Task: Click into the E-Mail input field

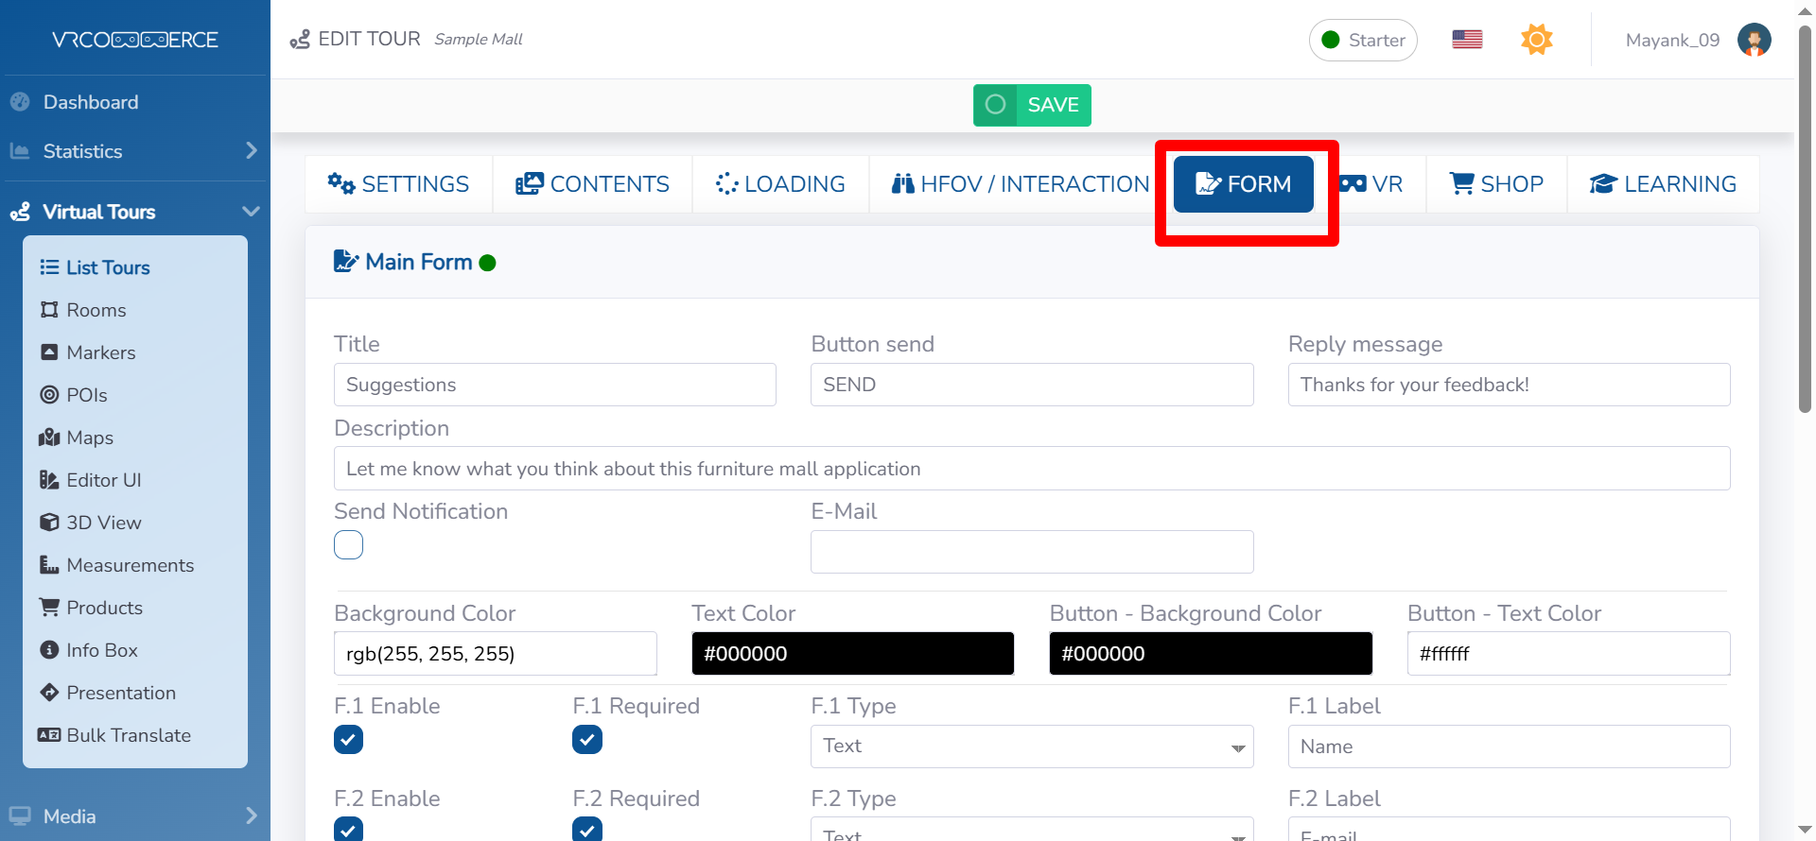Action: 1031,552
